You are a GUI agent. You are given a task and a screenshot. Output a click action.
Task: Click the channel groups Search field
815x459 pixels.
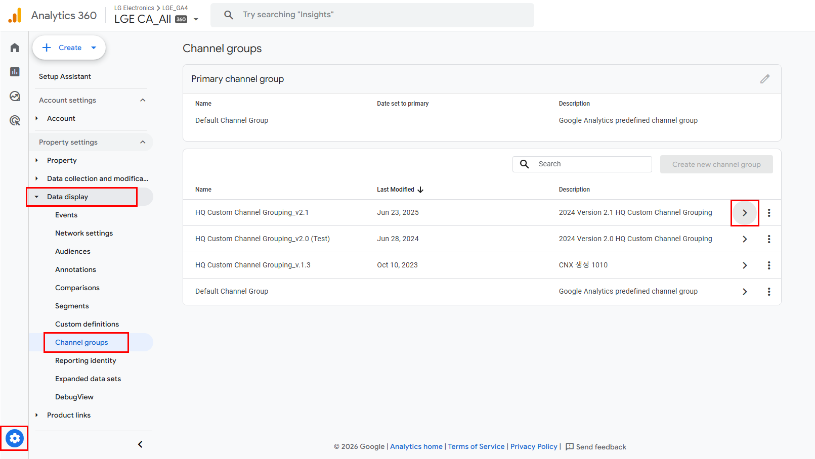pos(591,164)
